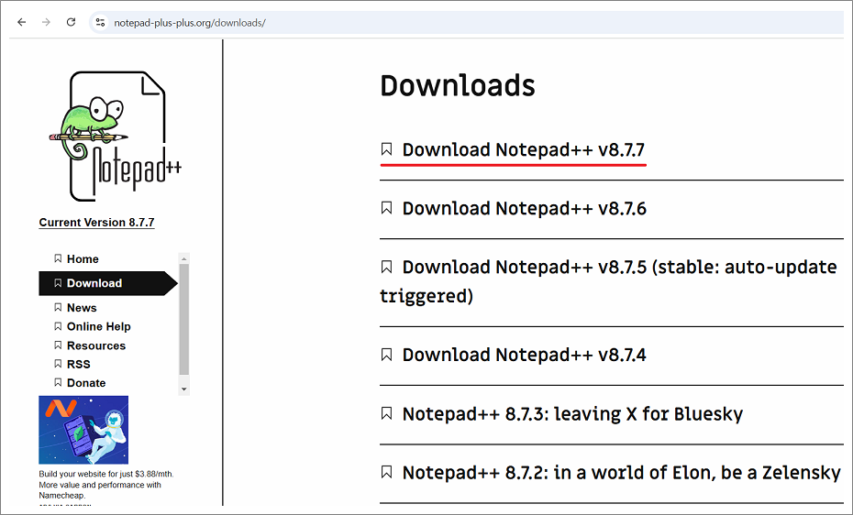Open News in sidebar menu
The image size is (853, 515).
point(82,308)
